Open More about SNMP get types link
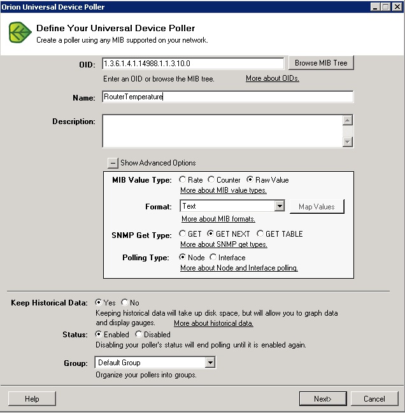 coord(224,244)
